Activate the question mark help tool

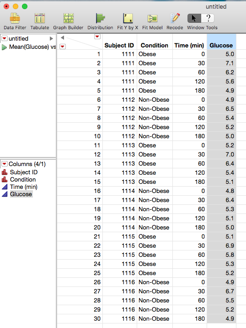click(x=208, y=18)
